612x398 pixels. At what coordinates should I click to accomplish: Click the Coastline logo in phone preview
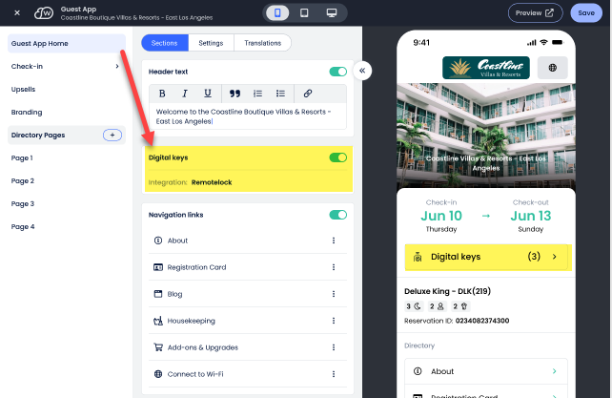486,68
